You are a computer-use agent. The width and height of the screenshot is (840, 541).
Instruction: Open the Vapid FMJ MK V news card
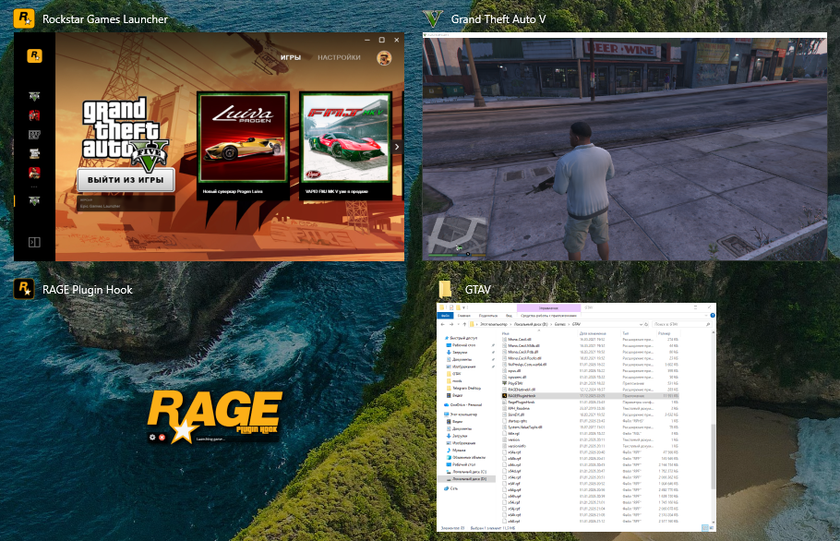point(345,145)
